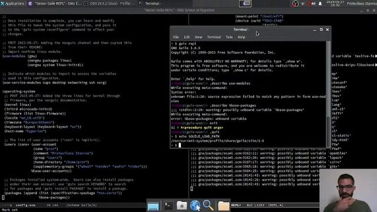Viewport: 377px width, 212px height.
Task: Click 'Mark set' message in echo area
Action: click(x=10, y=210)
